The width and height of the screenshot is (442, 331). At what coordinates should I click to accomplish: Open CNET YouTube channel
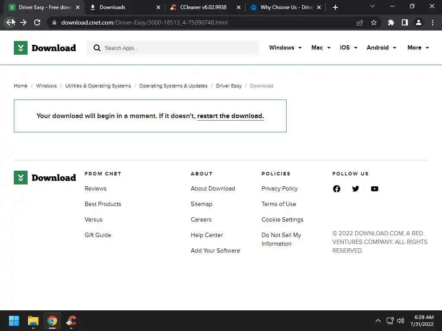[375, 189]
